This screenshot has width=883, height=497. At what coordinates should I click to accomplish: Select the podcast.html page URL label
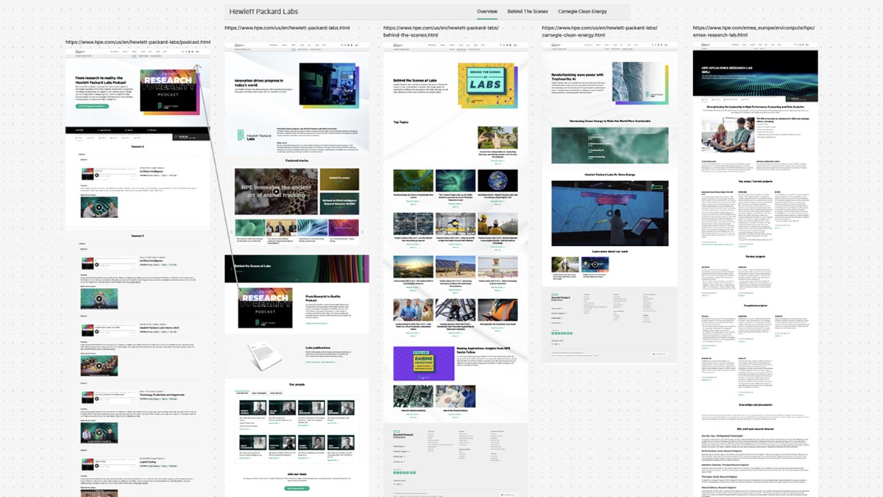click(138, 43)
